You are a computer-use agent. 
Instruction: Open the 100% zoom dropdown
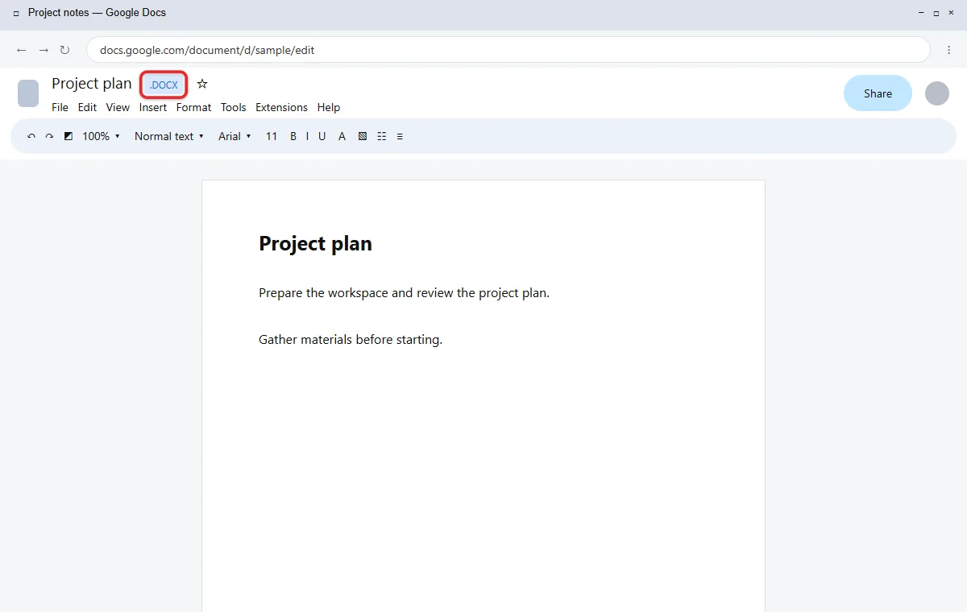click(101, 136)
